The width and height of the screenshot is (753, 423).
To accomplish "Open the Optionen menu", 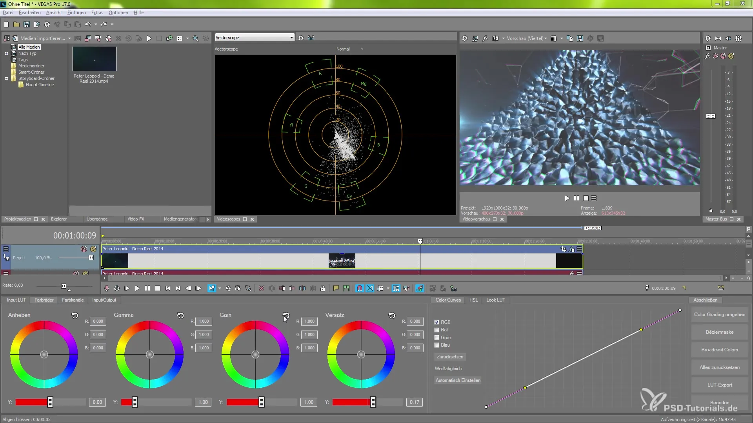I will (118, 13).
